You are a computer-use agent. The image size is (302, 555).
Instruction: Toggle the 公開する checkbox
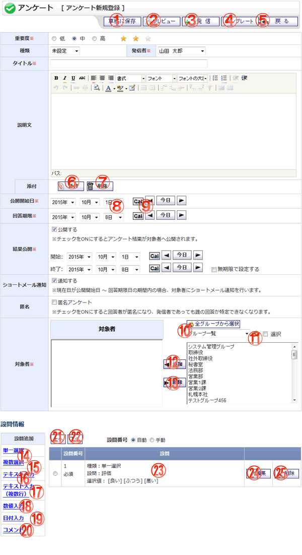pyautogui.click(x=54, y=229)
